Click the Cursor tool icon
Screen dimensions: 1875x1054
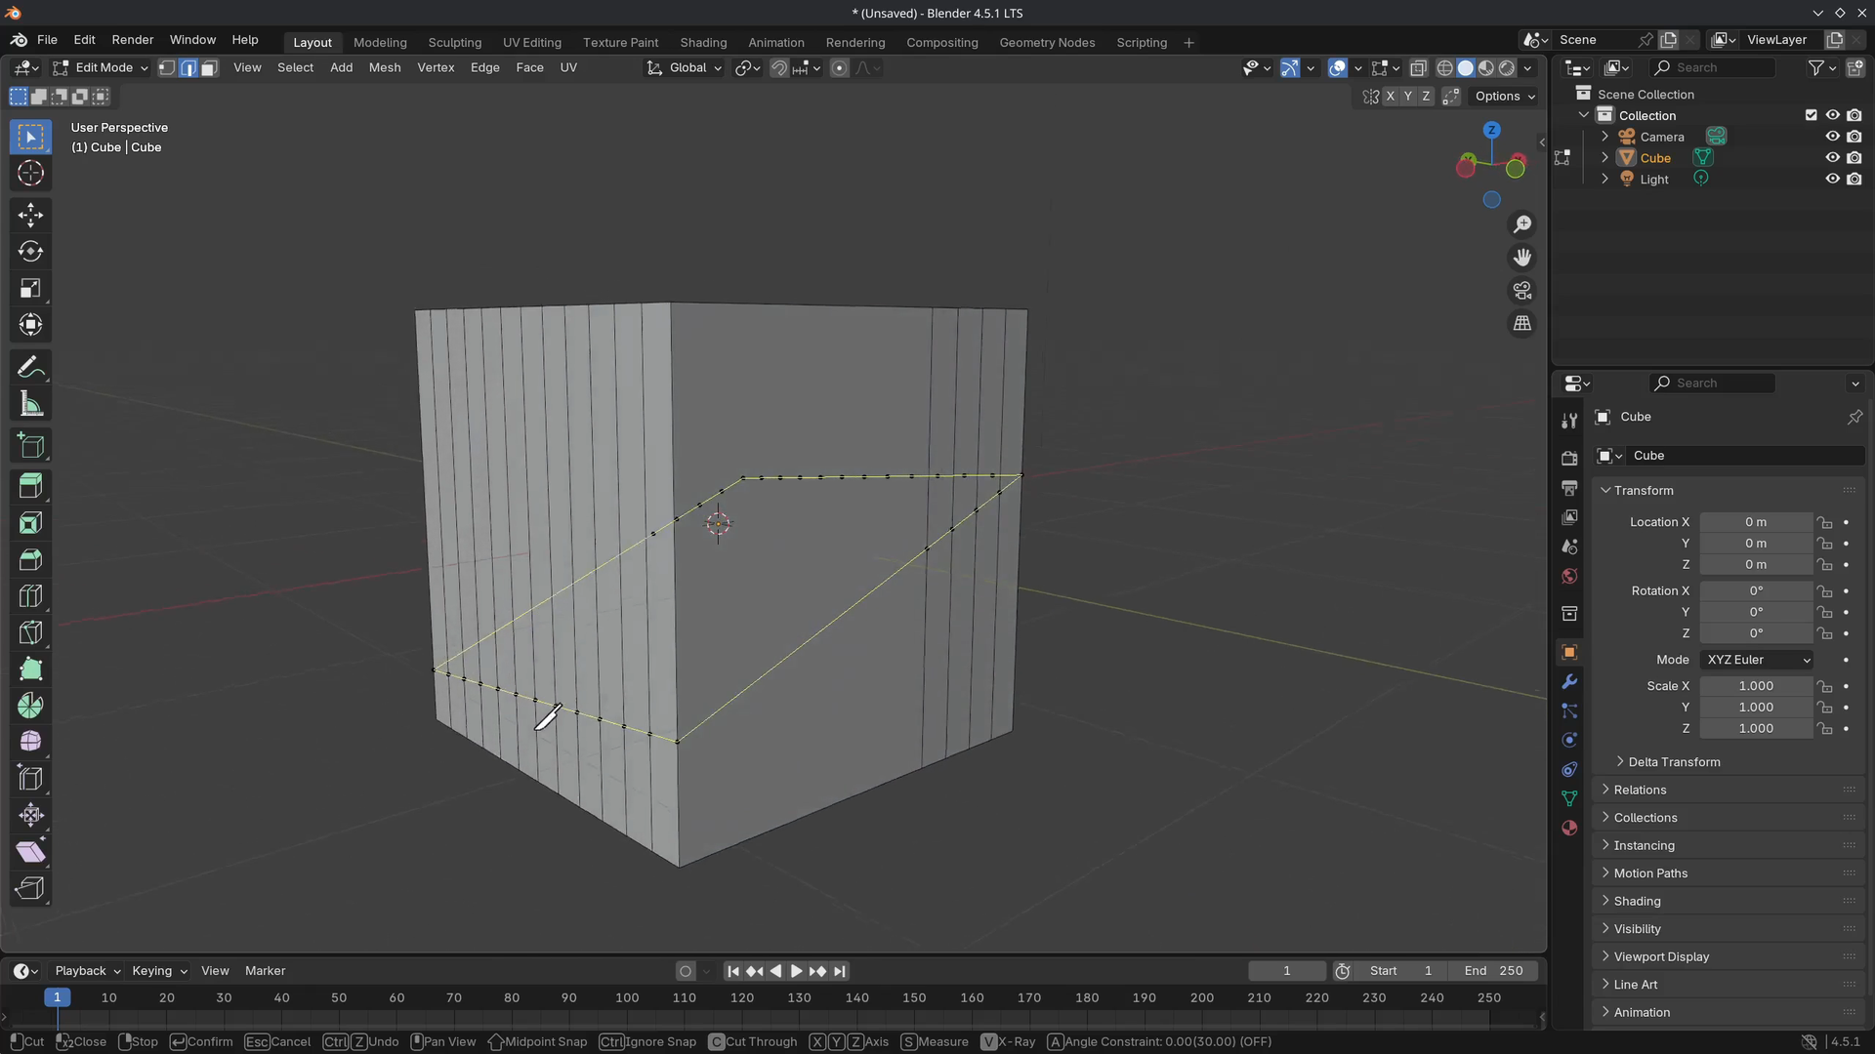click(x=30, y=174)
